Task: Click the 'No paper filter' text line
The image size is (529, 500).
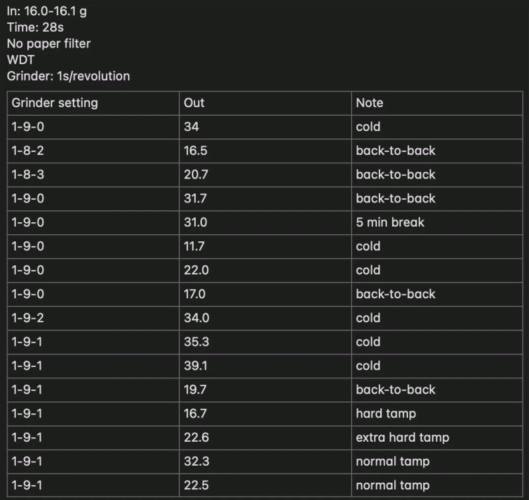Action: [x=48, y=44]
